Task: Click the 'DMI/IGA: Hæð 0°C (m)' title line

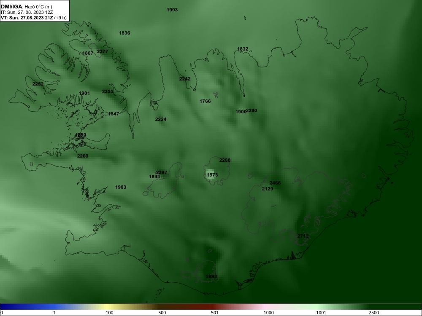Action: pos(26,7)
